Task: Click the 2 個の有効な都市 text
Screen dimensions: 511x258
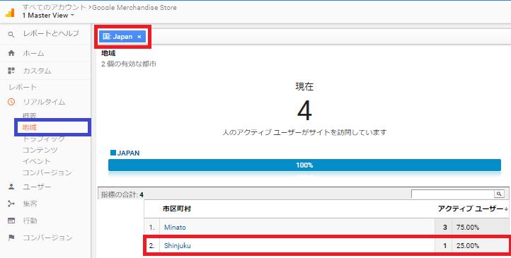Action: tap(128, 64)
